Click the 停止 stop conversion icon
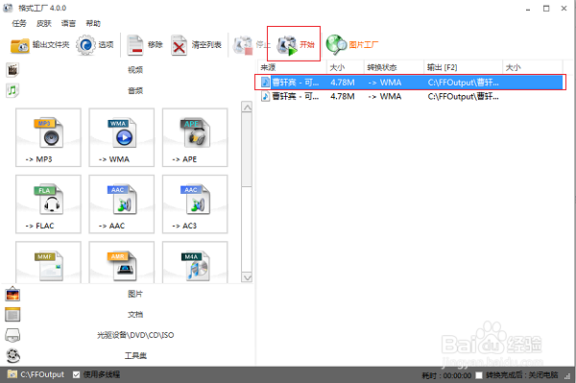Image resolution: width=576 pixels, height=383 pixels. coord(243,45)
